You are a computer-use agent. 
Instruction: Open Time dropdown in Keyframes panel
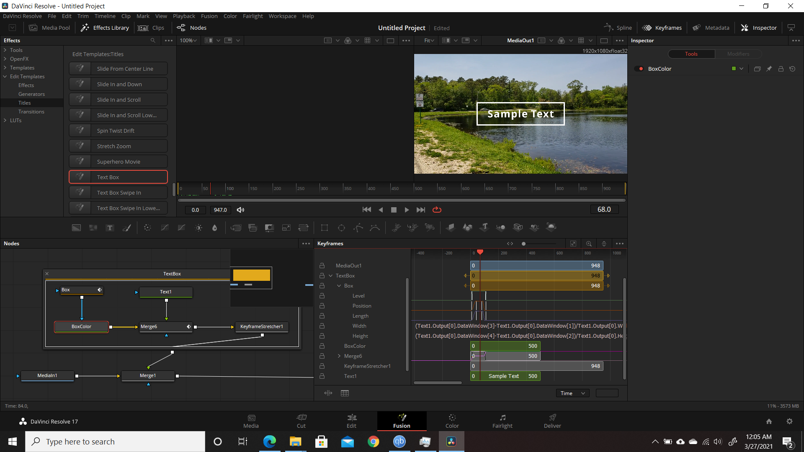[x=572, y=393]
